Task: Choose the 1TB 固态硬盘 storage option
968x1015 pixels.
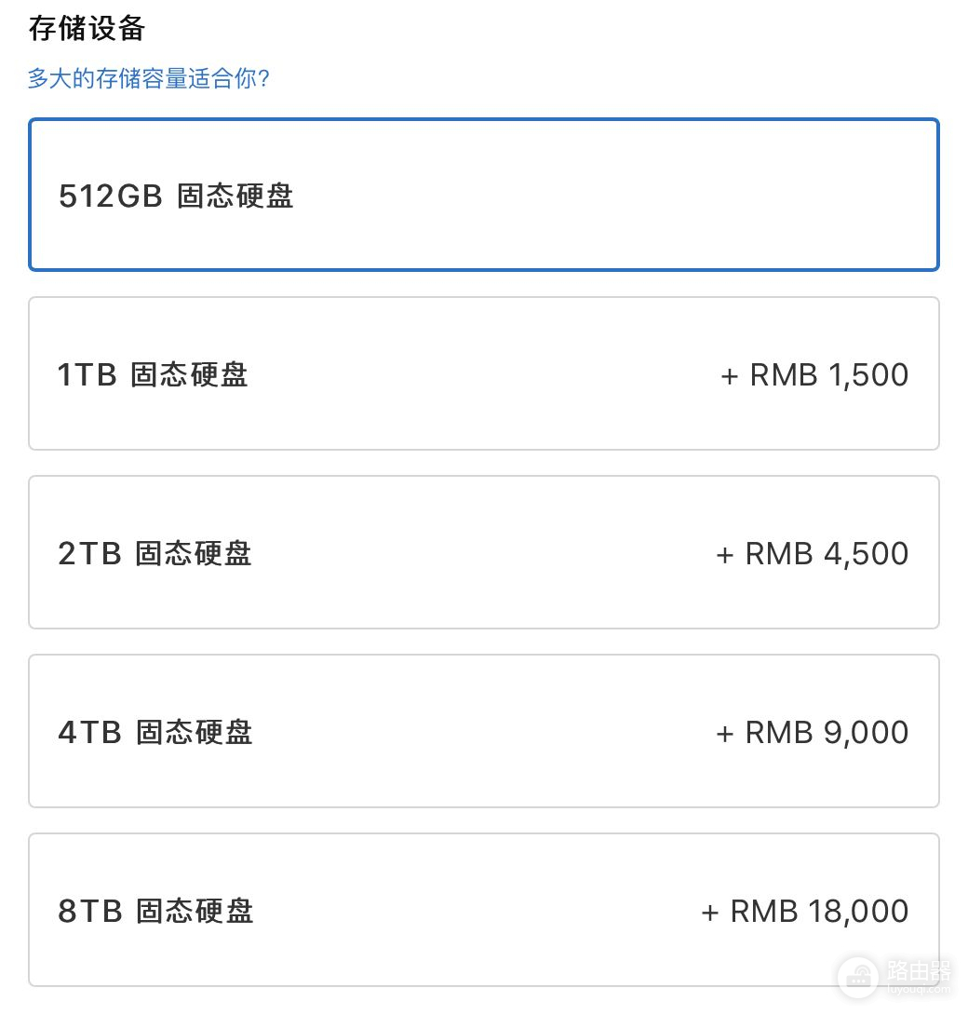Action: 483,373
